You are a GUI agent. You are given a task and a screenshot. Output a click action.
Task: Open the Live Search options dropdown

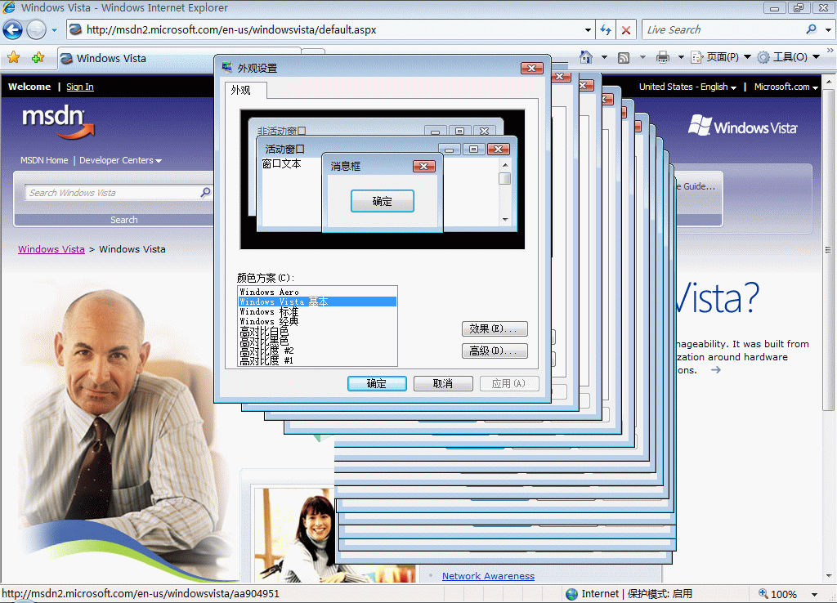point(828,30)
